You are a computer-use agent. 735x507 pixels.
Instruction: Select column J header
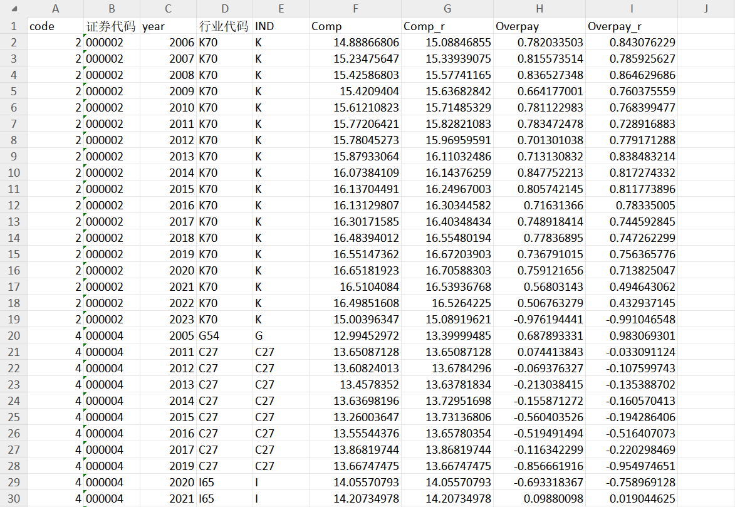(706, 8)
